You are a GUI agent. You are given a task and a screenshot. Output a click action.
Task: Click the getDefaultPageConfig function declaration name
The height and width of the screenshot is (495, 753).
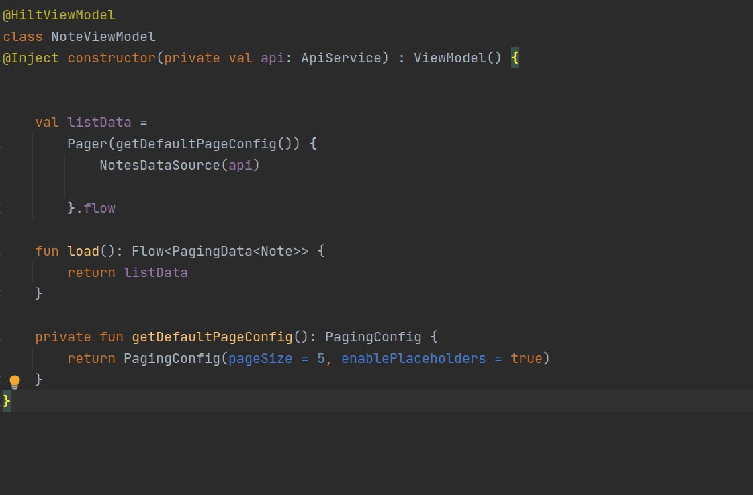pos(212,337)
